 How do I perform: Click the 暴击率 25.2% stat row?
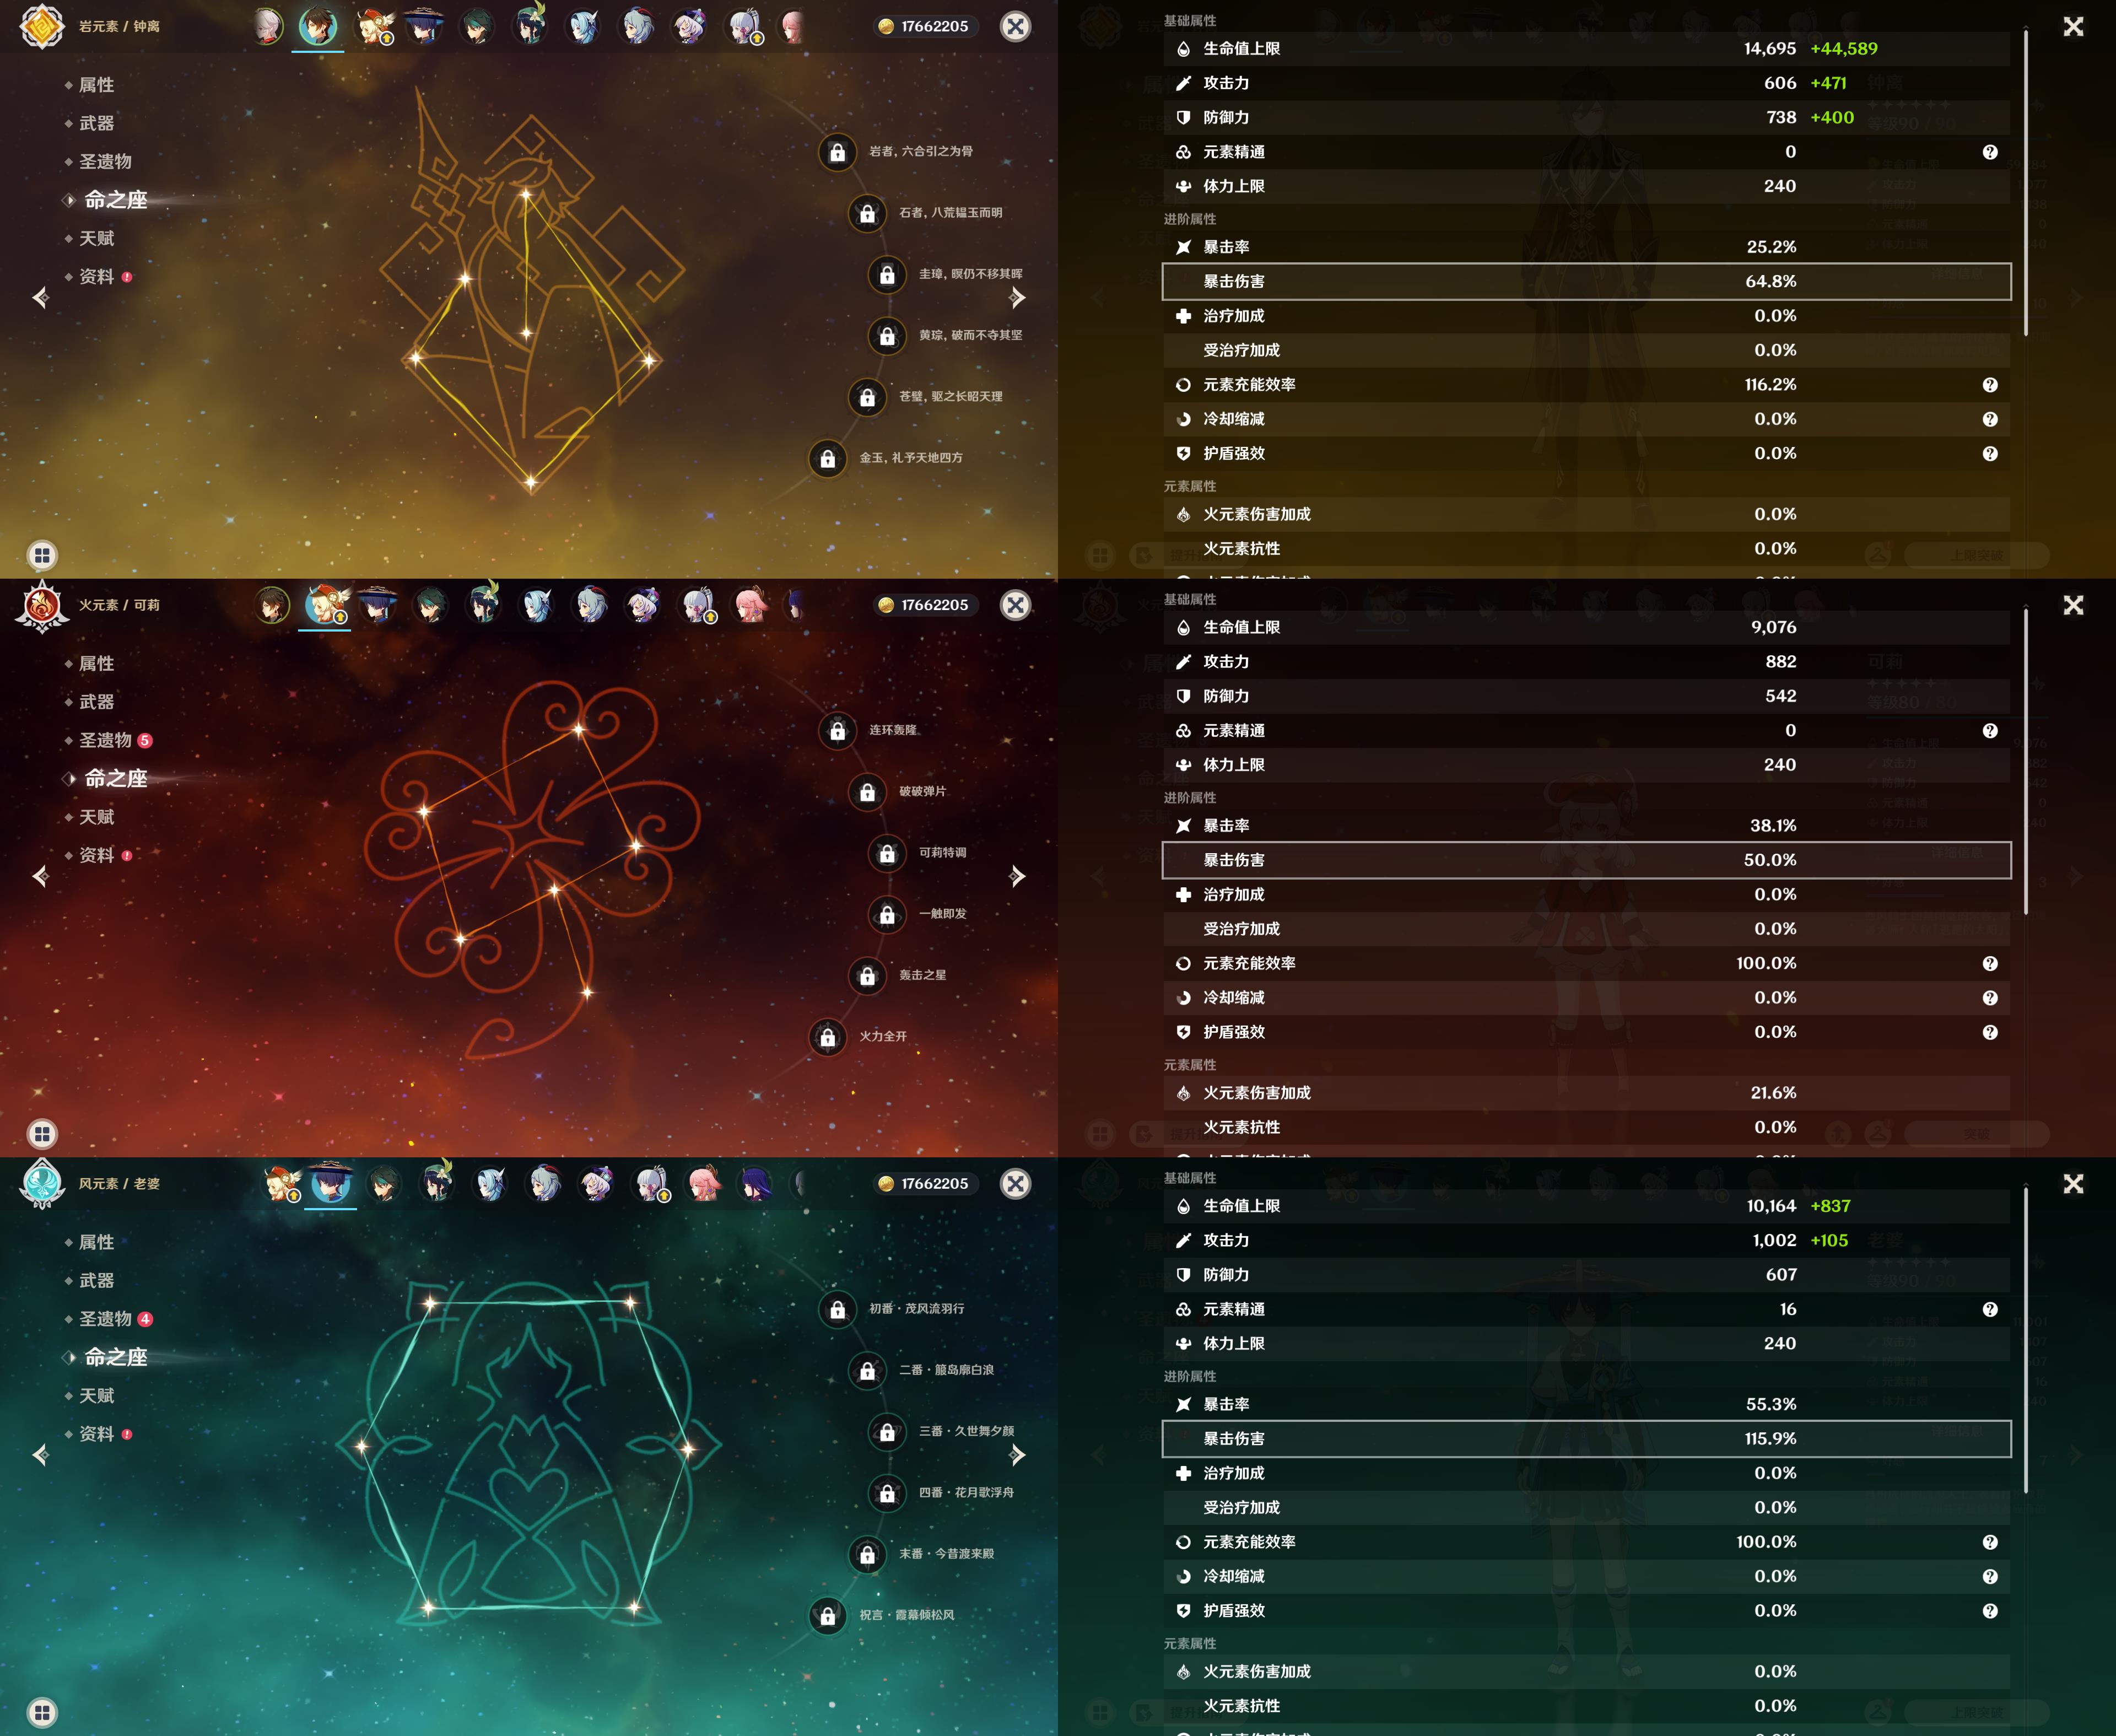[1586, 247]
